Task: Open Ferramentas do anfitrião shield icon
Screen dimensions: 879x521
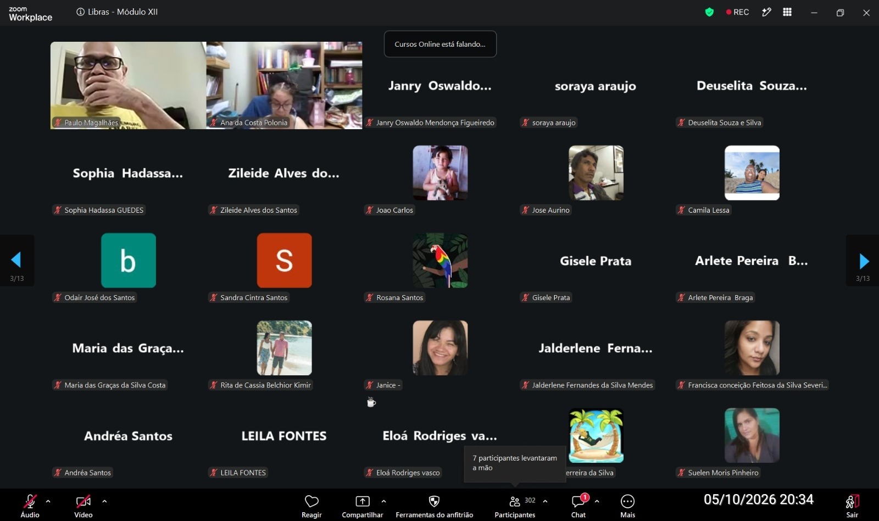Action: 434,501
